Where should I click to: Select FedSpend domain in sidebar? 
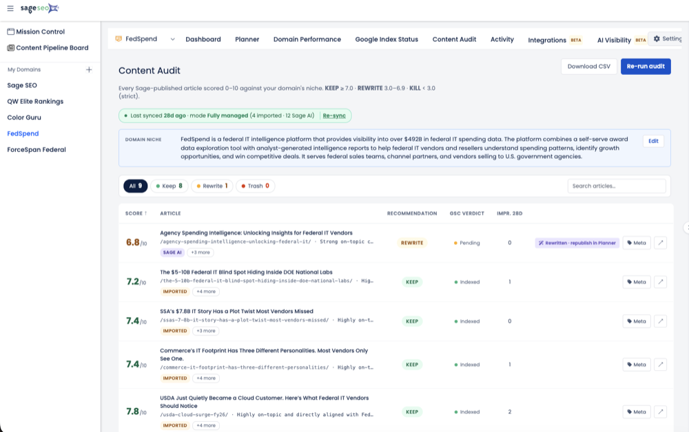pos(23,133)
